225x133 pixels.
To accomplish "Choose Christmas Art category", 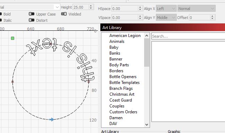I will click(x=122, y=94).
